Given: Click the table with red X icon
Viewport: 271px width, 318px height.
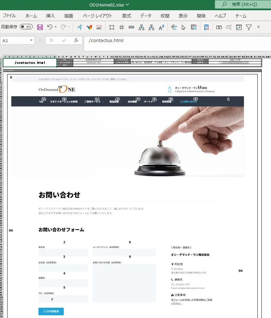Looking at the screenshot, I should pos(207,27).
